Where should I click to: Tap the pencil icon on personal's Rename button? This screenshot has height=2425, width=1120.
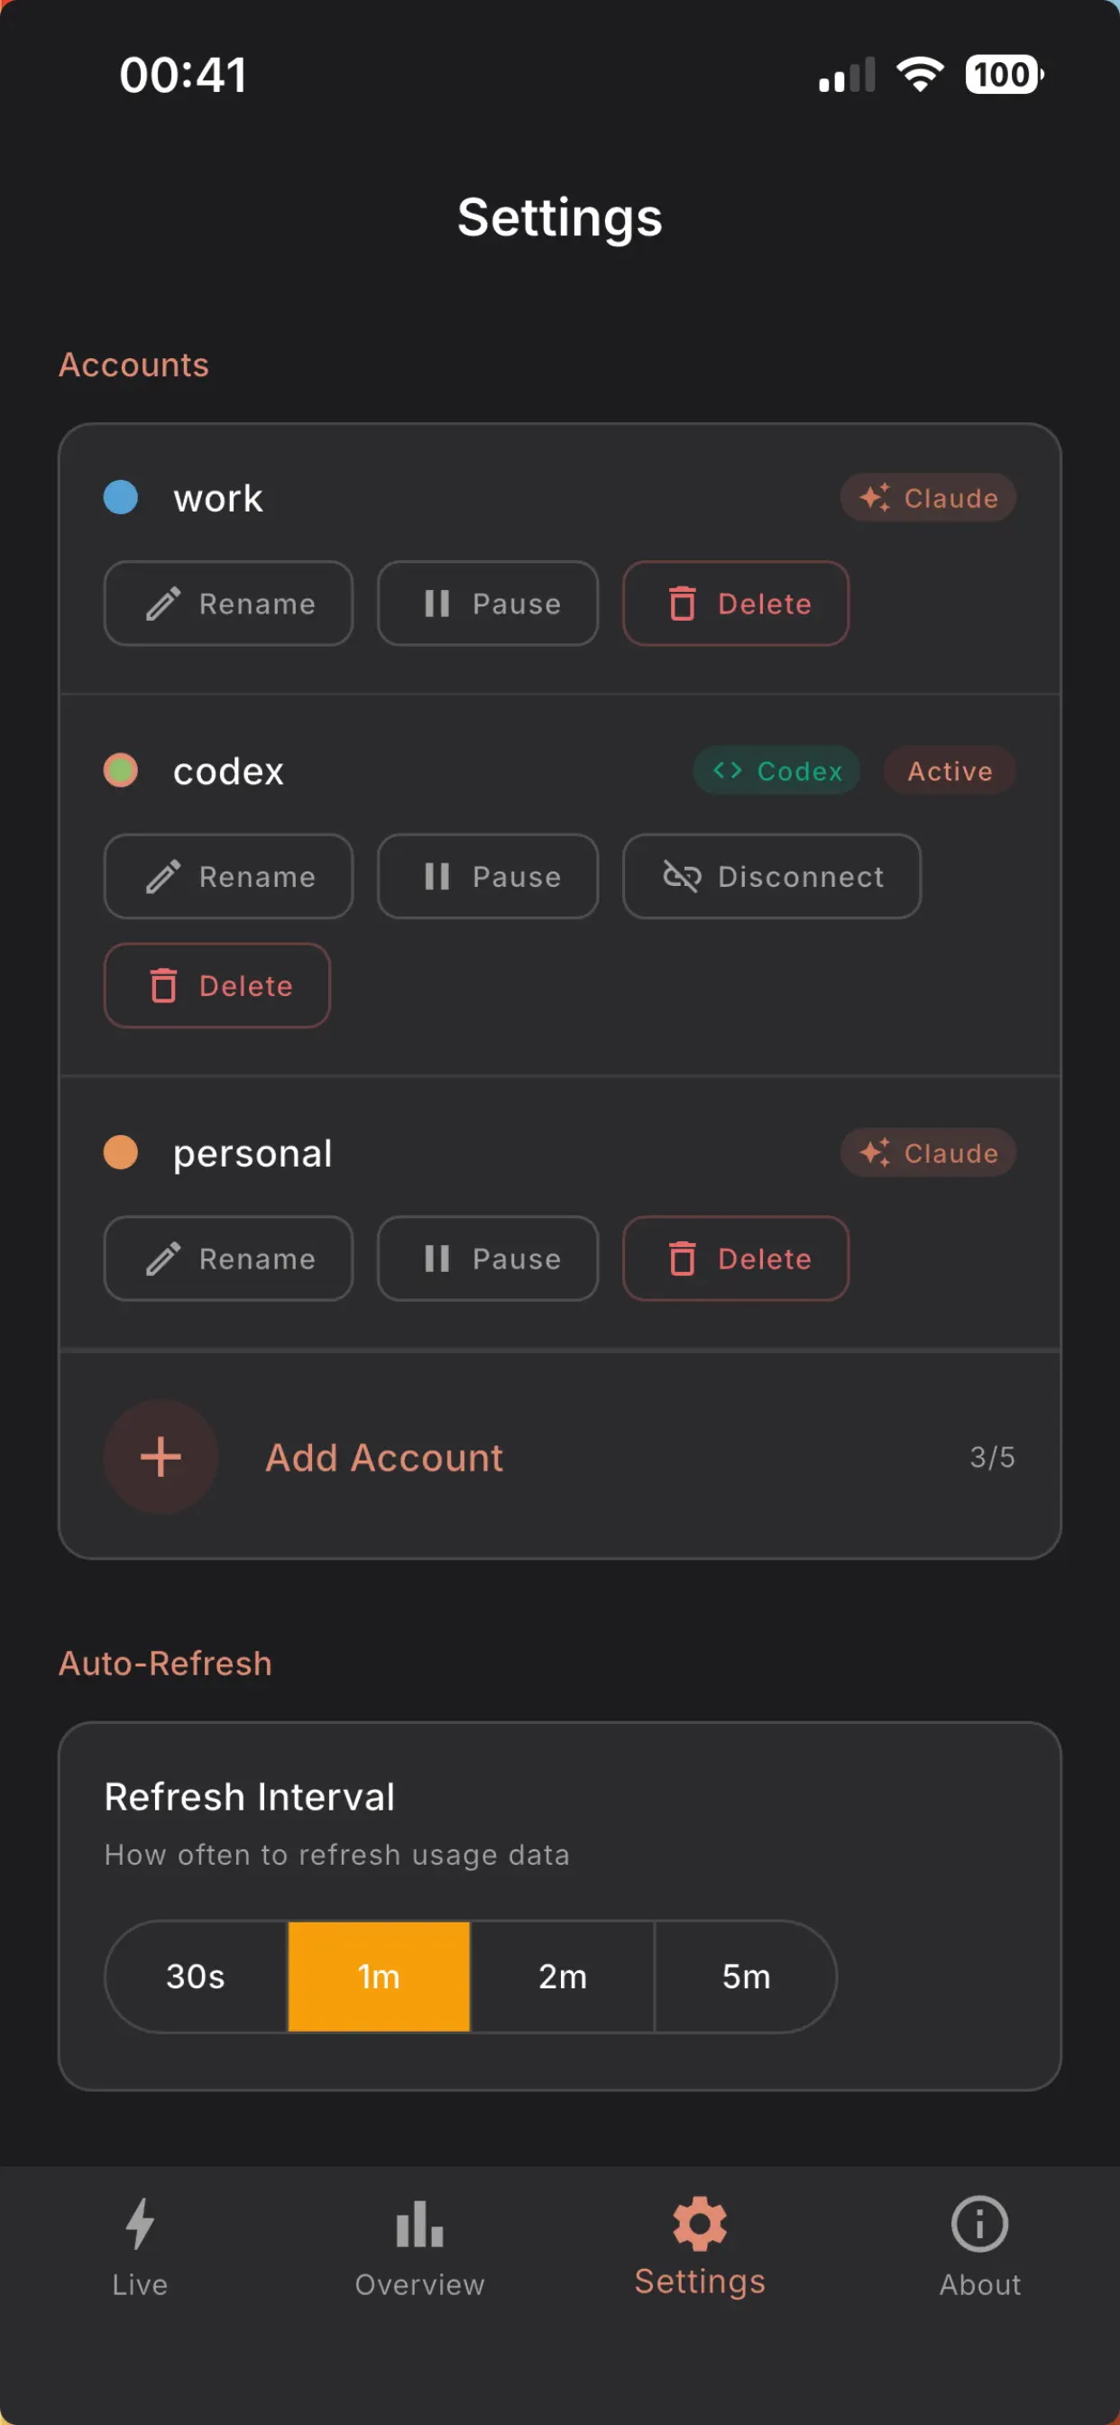coord(163,1259)
